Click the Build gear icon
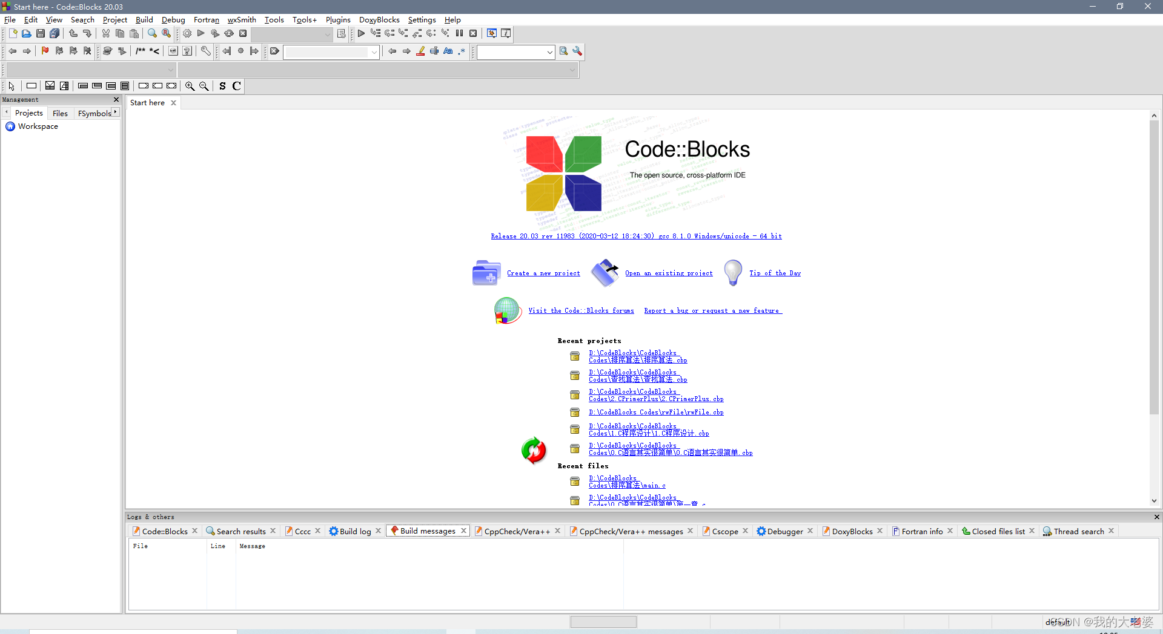 pyautogui.click(x=187, y=33)
